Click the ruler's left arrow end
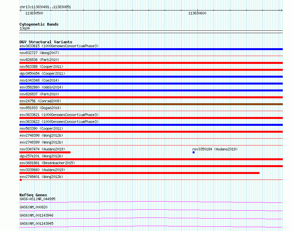The image size is (292, 231). [20, 10]
